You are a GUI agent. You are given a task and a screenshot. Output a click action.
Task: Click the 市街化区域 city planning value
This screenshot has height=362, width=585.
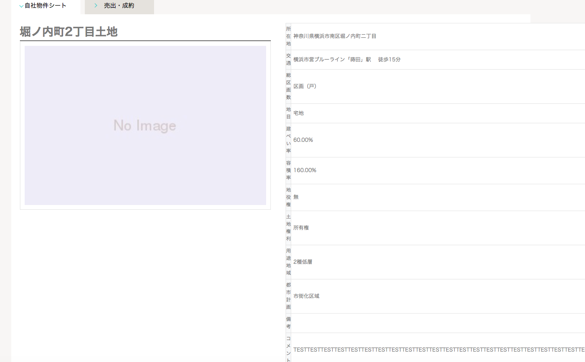pos(306,296)
